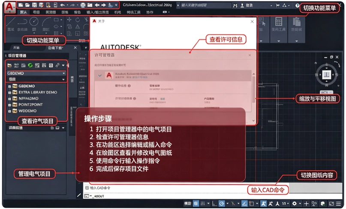Click the Save As icon with pencil

[41, 5]
